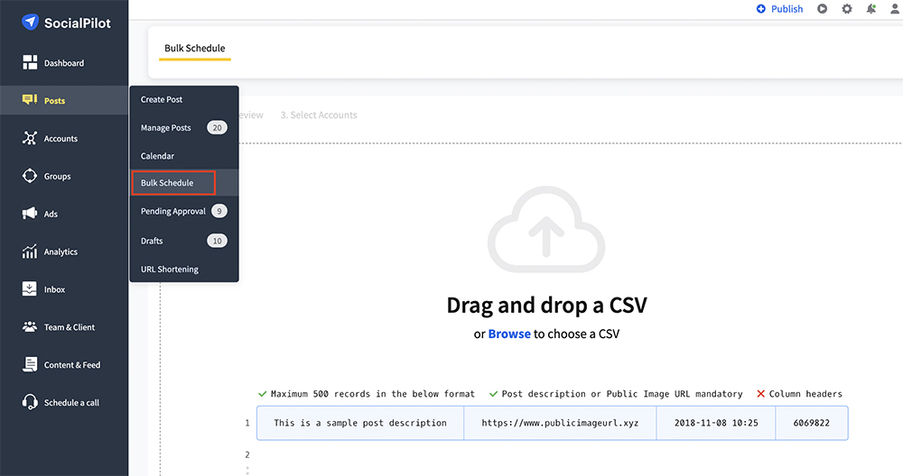Click the SocialPilot logo
903x476 pixels.
66,23
